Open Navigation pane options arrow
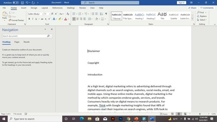Screen dimensions: 217x122 tap(45, 29)
